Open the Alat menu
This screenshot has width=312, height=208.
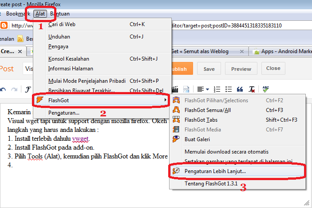click(40, 14)
